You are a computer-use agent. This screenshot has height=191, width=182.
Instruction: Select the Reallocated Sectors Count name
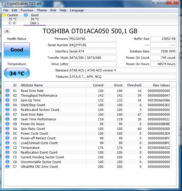(40, 110)
